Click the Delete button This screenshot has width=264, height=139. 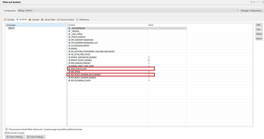click(x=259, y=34)
